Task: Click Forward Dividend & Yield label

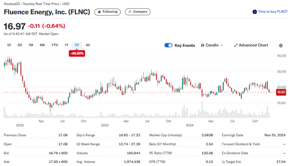Action: point(241,144)
